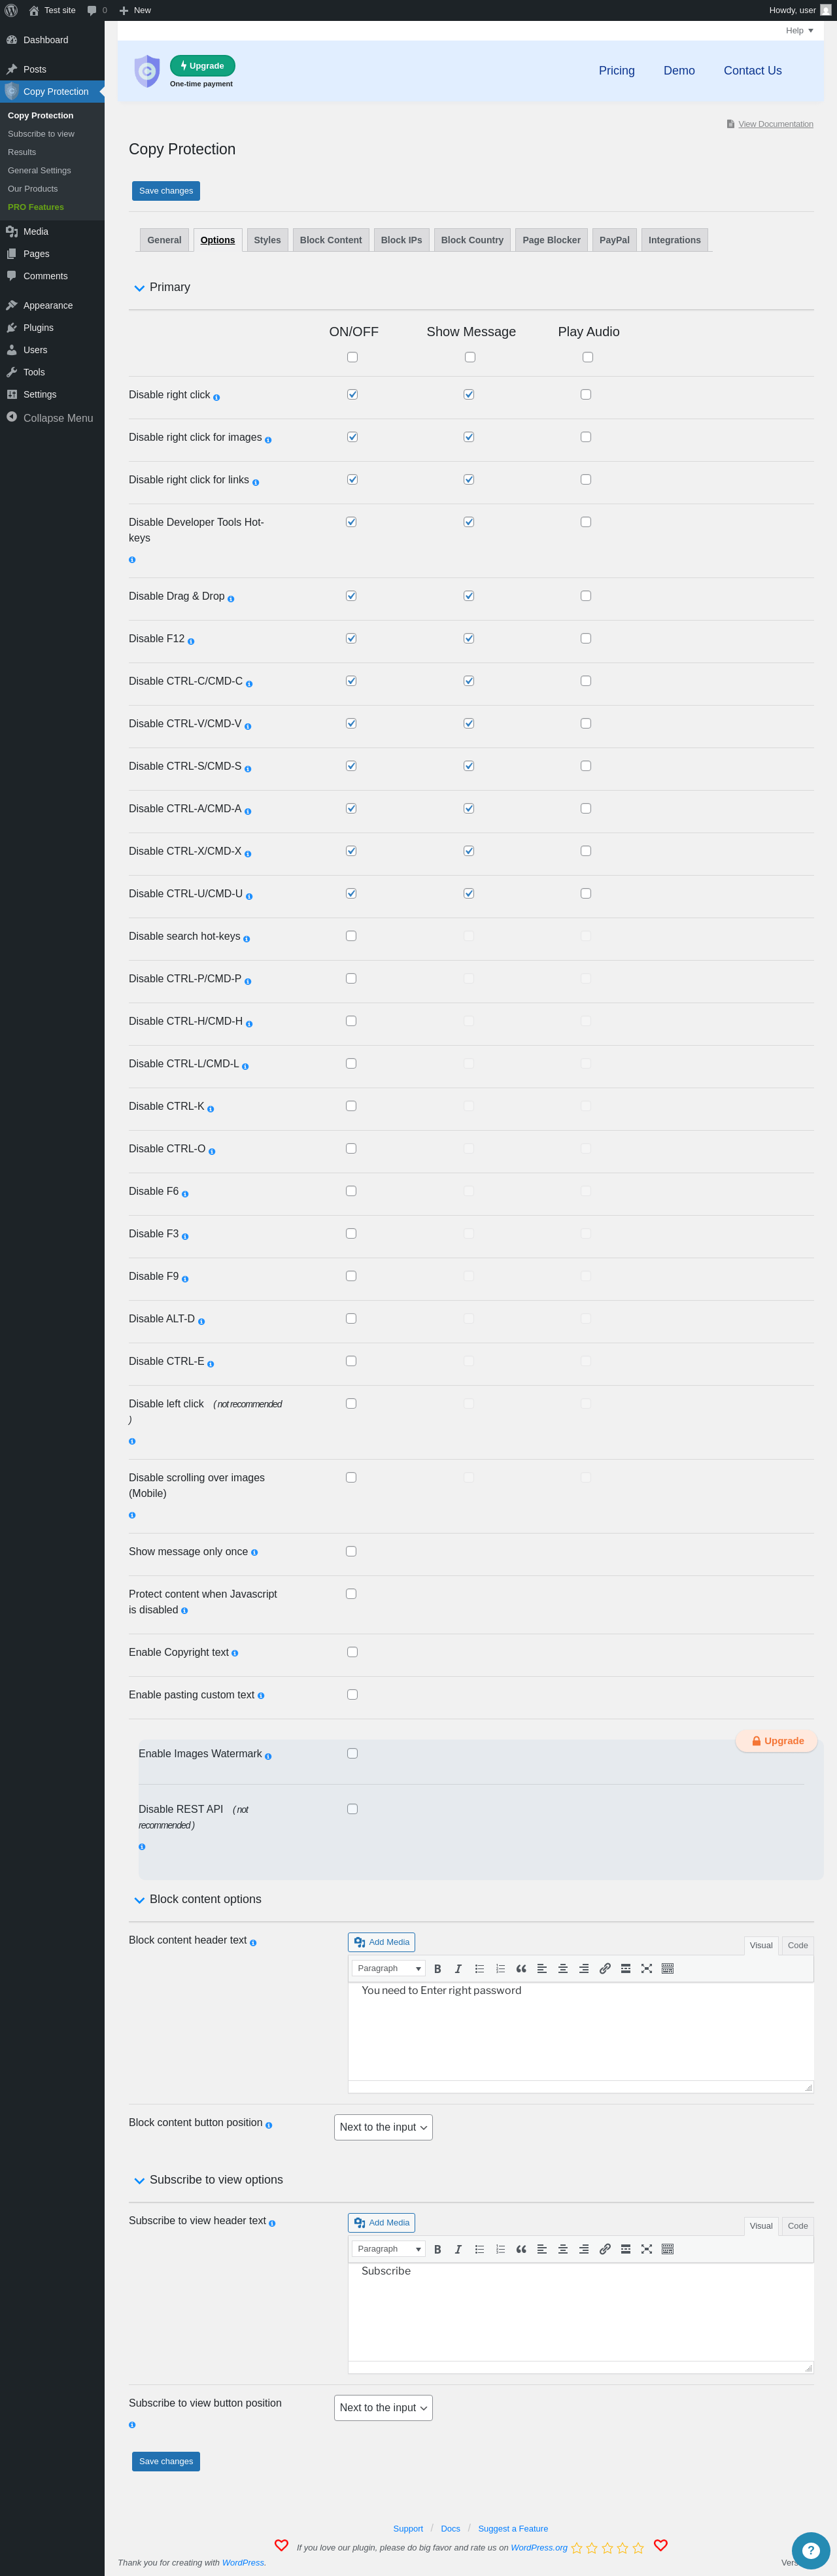This screenshot has width=837, height=2576.
Task: Switch to the Styles tab
Action: point(267,240)
